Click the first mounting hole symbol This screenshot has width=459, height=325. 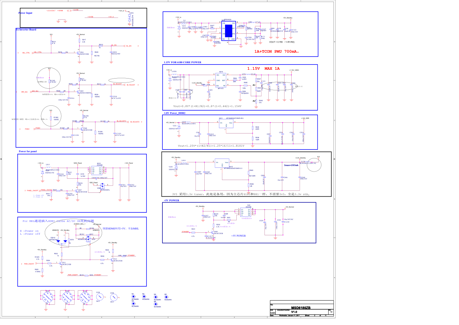pyautogui.click(x=48, y=298)
